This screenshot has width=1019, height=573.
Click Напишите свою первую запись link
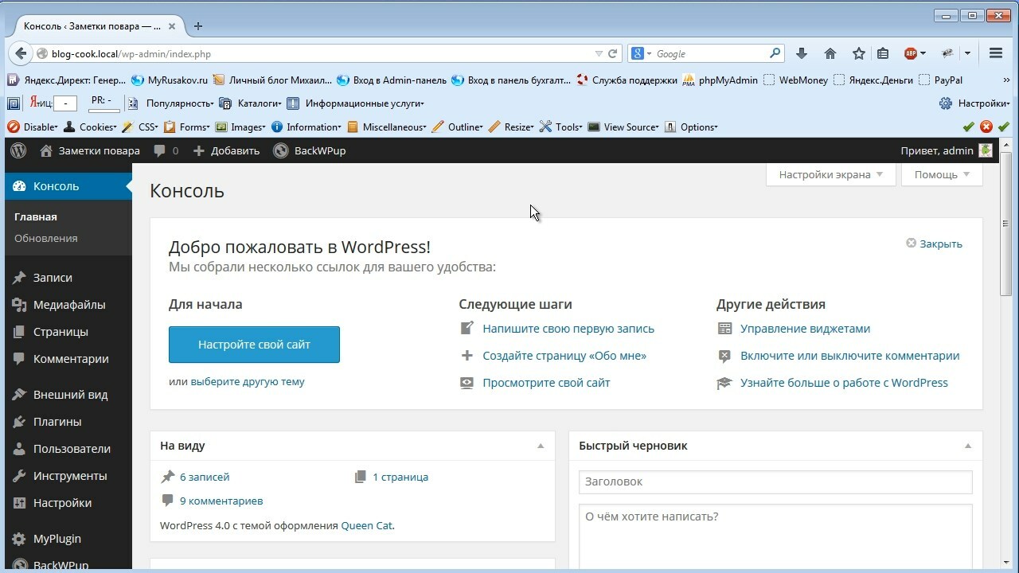pos(568,329)
